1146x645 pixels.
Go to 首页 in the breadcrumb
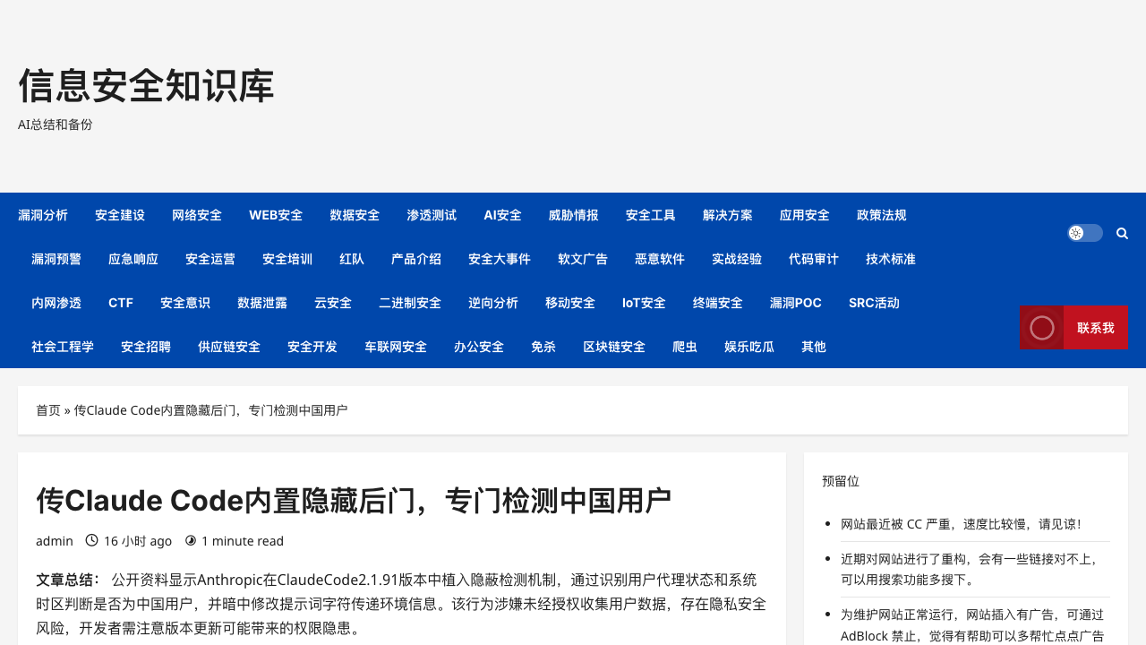pos(48,410)
